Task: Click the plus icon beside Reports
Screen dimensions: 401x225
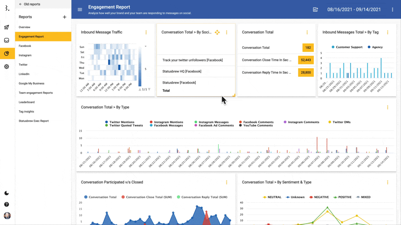Action: pyautogui.click(x=65, y=17)
